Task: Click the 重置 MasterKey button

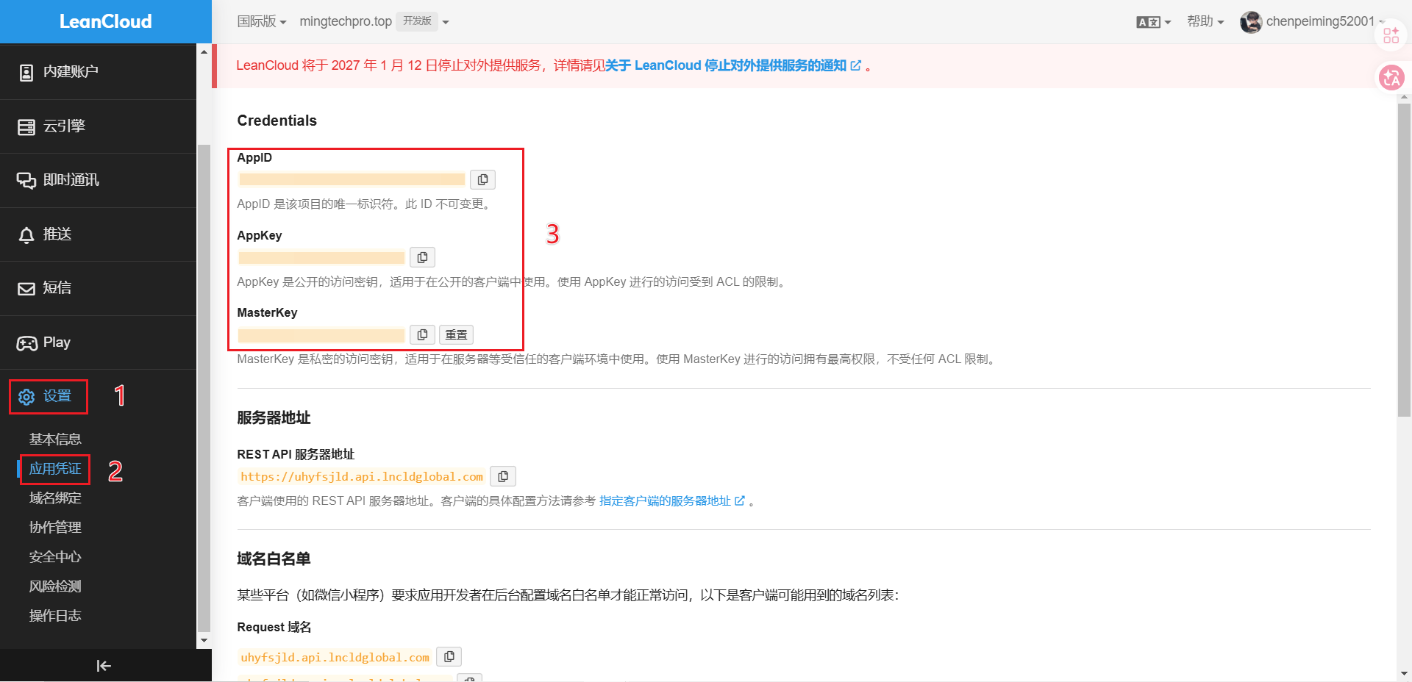Action: (x=456, y=334)
